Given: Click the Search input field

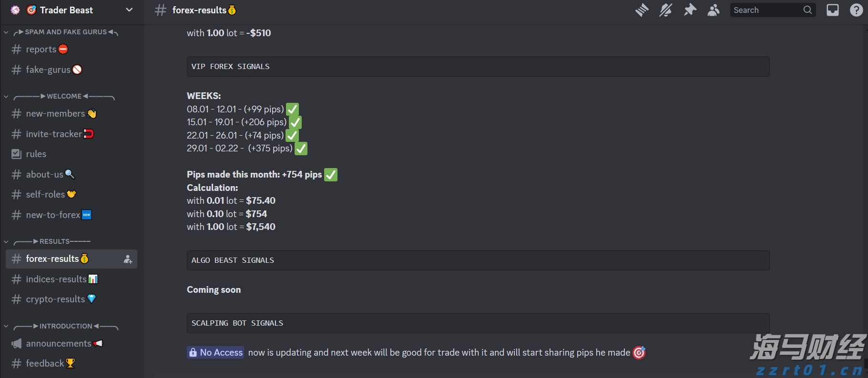Looking at the screenshot, I should click(x=766, y=10).
